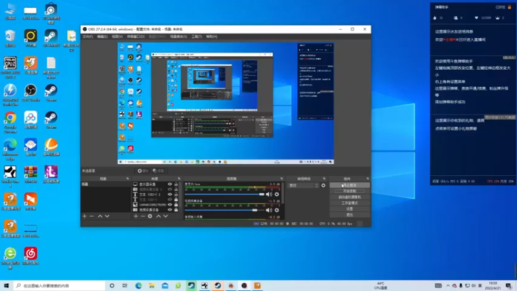Open the View (视图) menu
The height and width of the screenshot is (291, 517).
click(117, 37)
